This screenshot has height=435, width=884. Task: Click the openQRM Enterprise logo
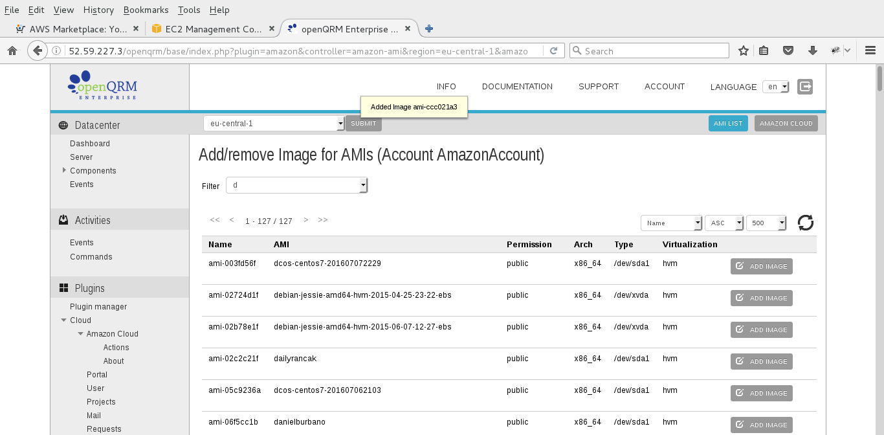(102, 85)
